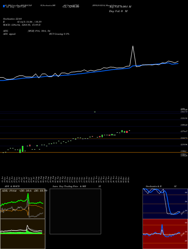The height and width of the screenshot is (249, 188).
Task: Click the 'Day Vol: 0 M' label
Action: pyautogui.click(x=118, y=11)
